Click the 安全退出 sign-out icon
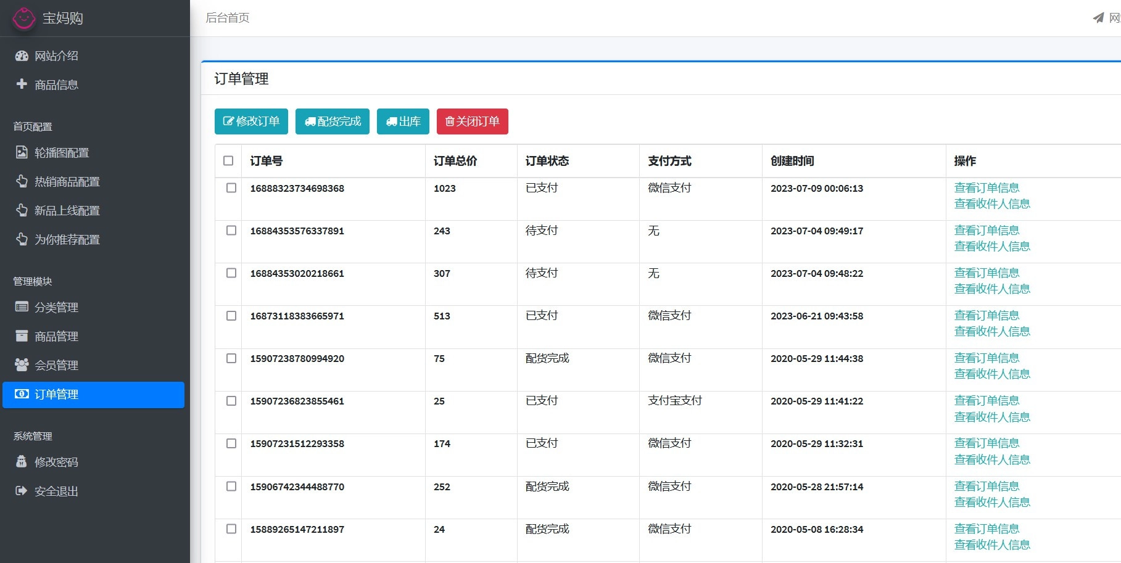Viewport: 1121px width, 563px height. (22, 491)
